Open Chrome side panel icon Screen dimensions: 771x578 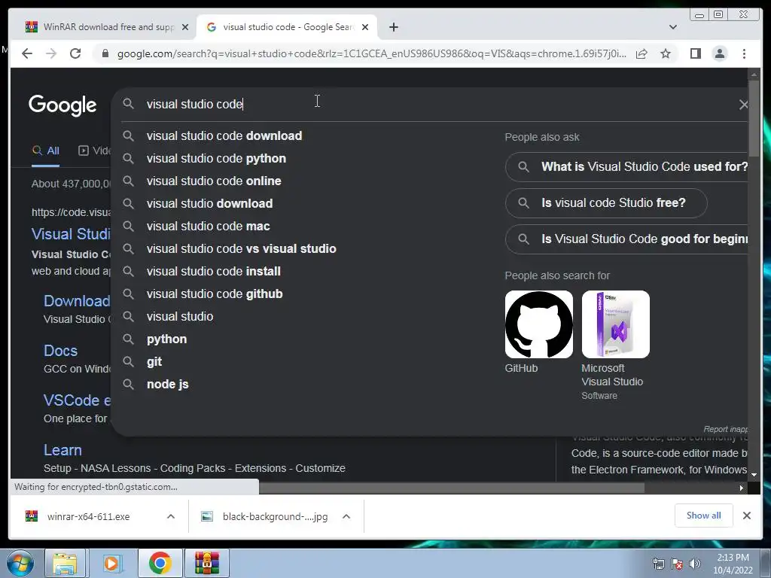pos(695,53)
